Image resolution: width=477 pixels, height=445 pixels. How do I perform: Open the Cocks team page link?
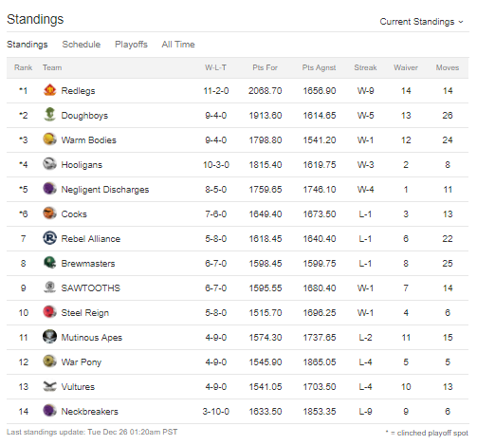pyautogui.click(x=74, y=214)
